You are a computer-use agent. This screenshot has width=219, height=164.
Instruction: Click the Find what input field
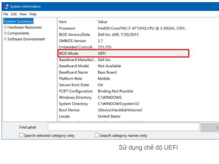(x=124, y=127)
